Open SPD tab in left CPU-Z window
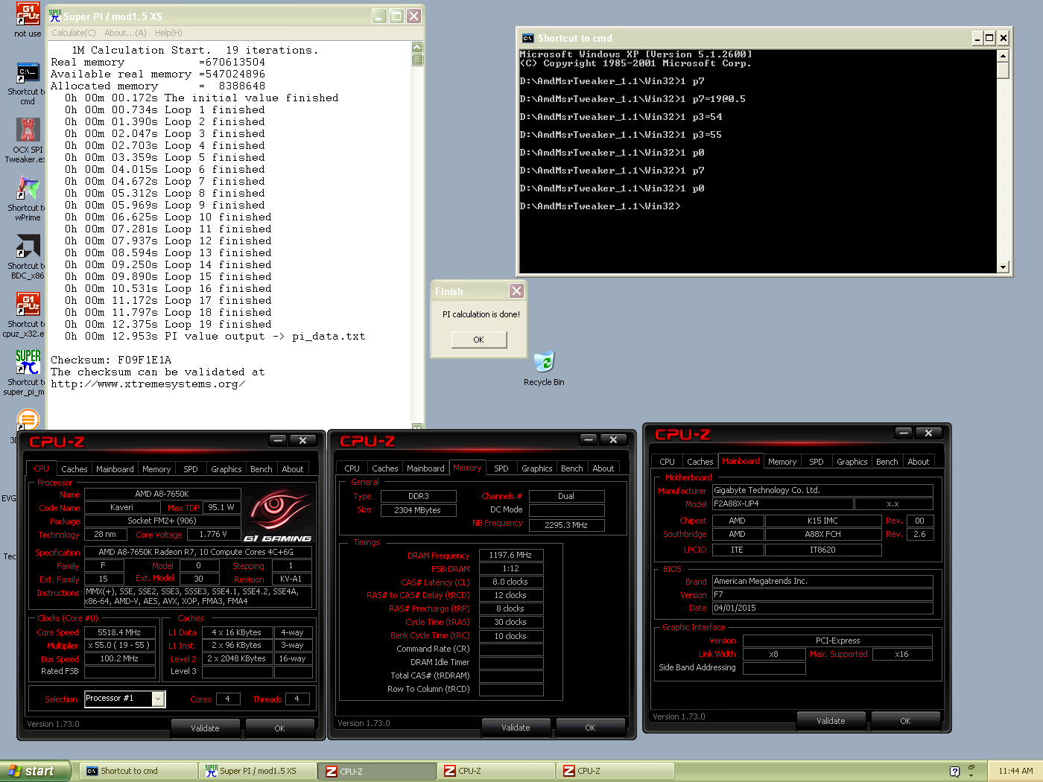This screenshot has height=782, width=1043. point(191,469)
